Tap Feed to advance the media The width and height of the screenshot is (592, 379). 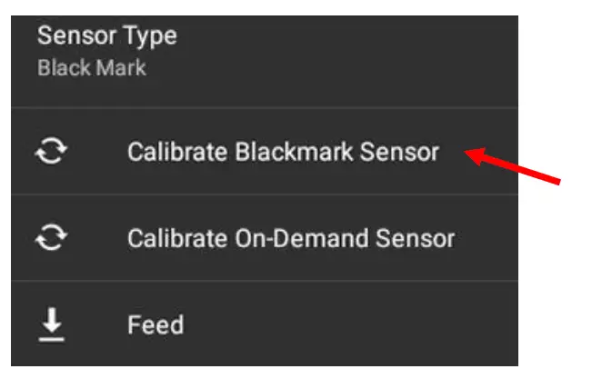[156, 325]
